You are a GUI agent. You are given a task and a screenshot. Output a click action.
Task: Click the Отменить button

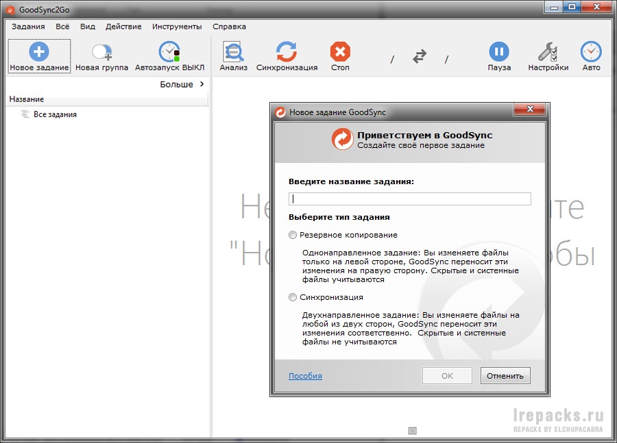click(x=505, y=376)
